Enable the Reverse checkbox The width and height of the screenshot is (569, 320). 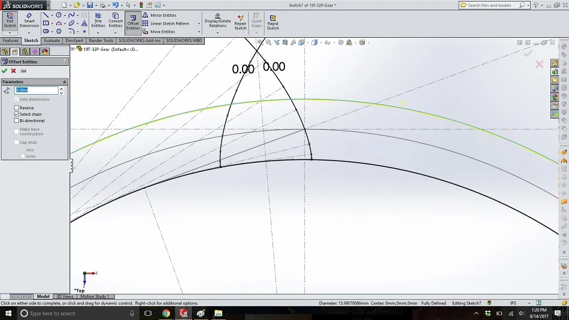coord(17,108)
